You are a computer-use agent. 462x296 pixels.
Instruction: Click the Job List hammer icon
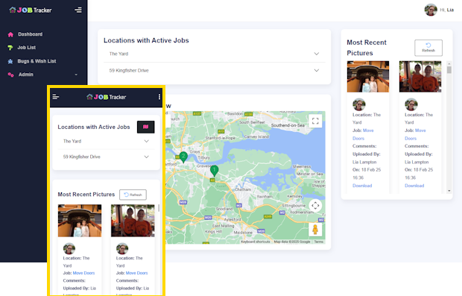point(10,48)
